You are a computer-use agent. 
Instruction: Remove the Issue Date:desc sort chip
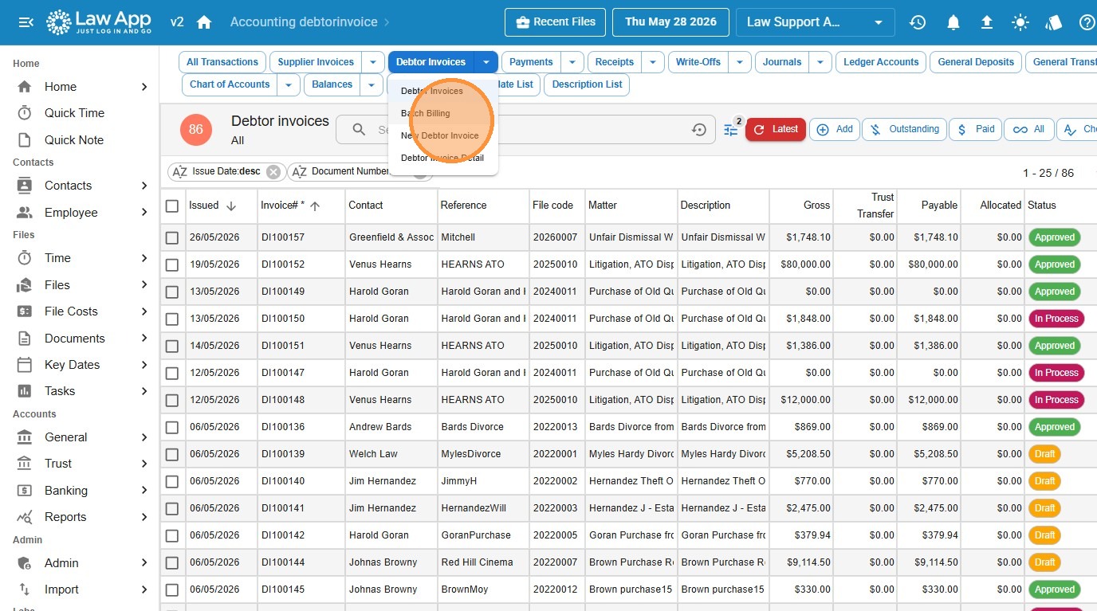(x=273, y=171)
